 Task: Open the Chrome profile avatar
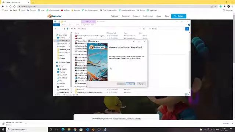(x=228, y=7)
